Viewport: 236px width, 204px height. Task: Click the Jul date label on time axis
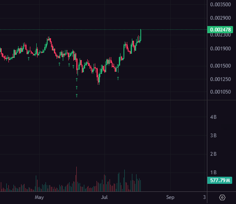(105, 197)
